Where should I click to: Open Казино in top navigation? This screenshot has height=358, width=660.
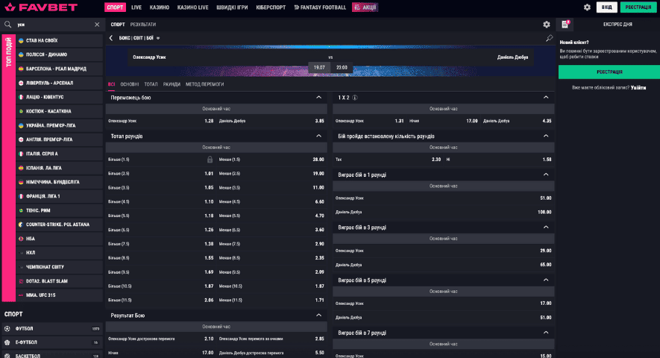pyautogui.click(x=159, y=7)
